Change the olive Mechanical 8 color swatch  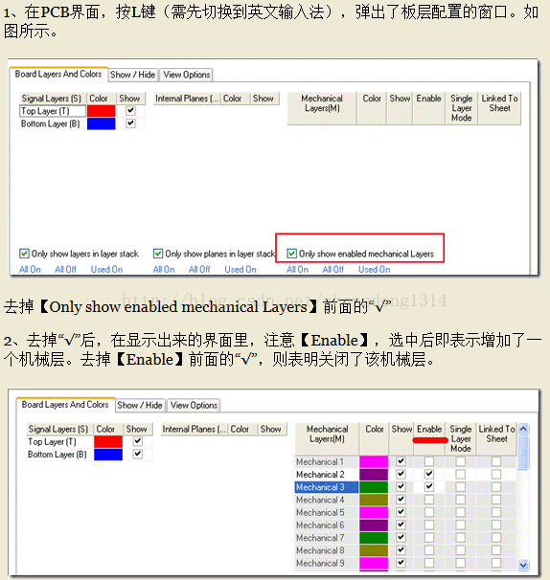(x=374, y=550)
